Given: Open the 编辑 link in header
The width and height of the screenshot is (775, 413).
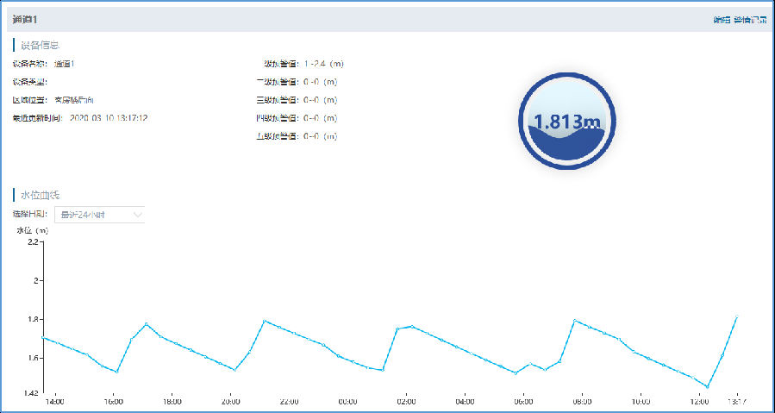Looking at the screenshot, I should tap(722, 20).
